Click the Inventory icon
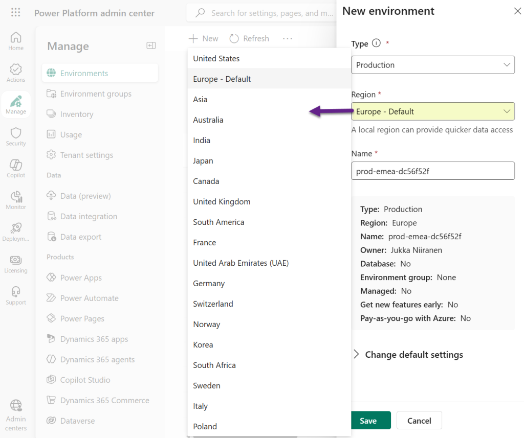 51,114
